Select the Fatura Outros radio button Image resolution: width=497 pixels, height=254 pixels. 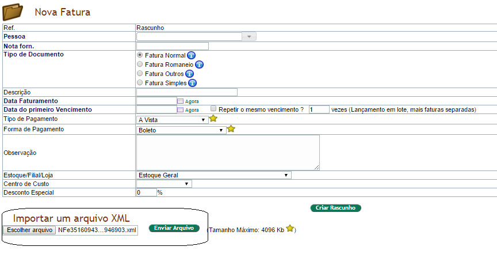140,73
